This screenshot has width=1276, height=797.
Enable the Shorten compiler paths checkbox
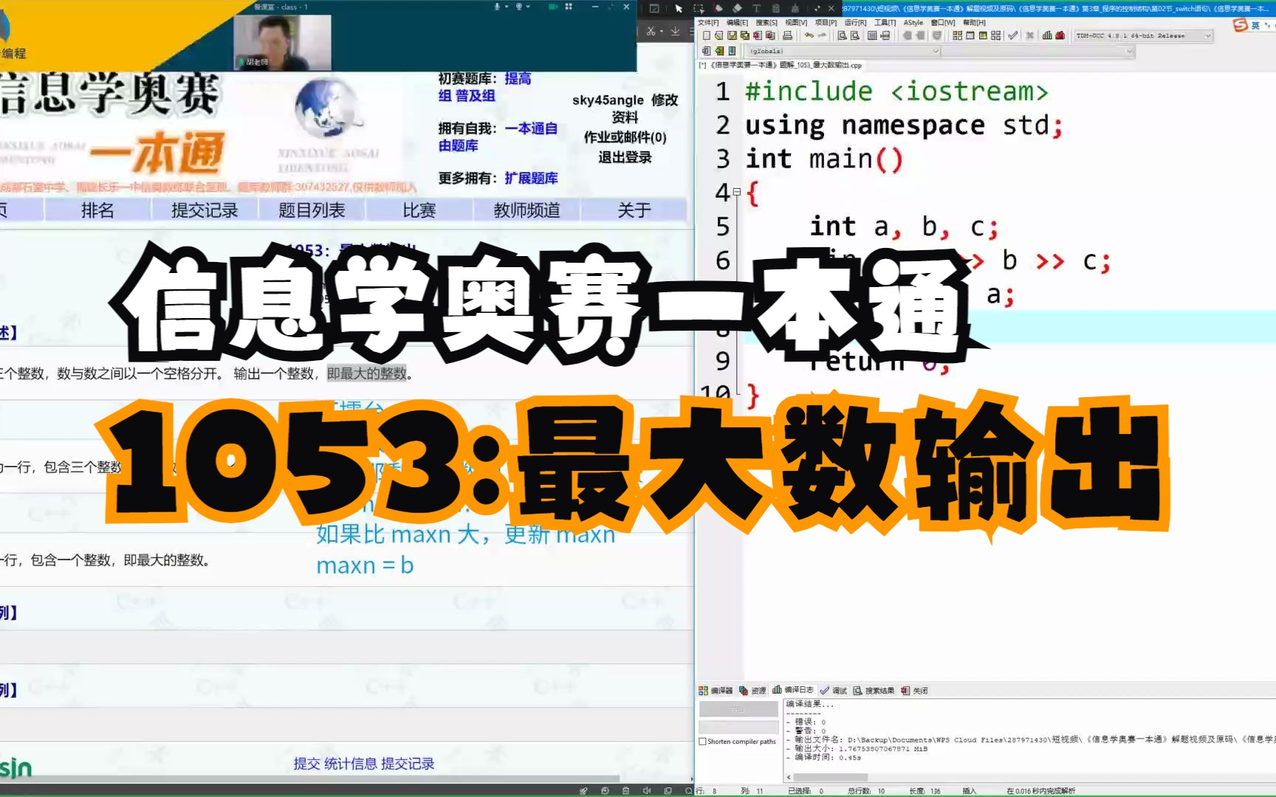tap(702, 741)
